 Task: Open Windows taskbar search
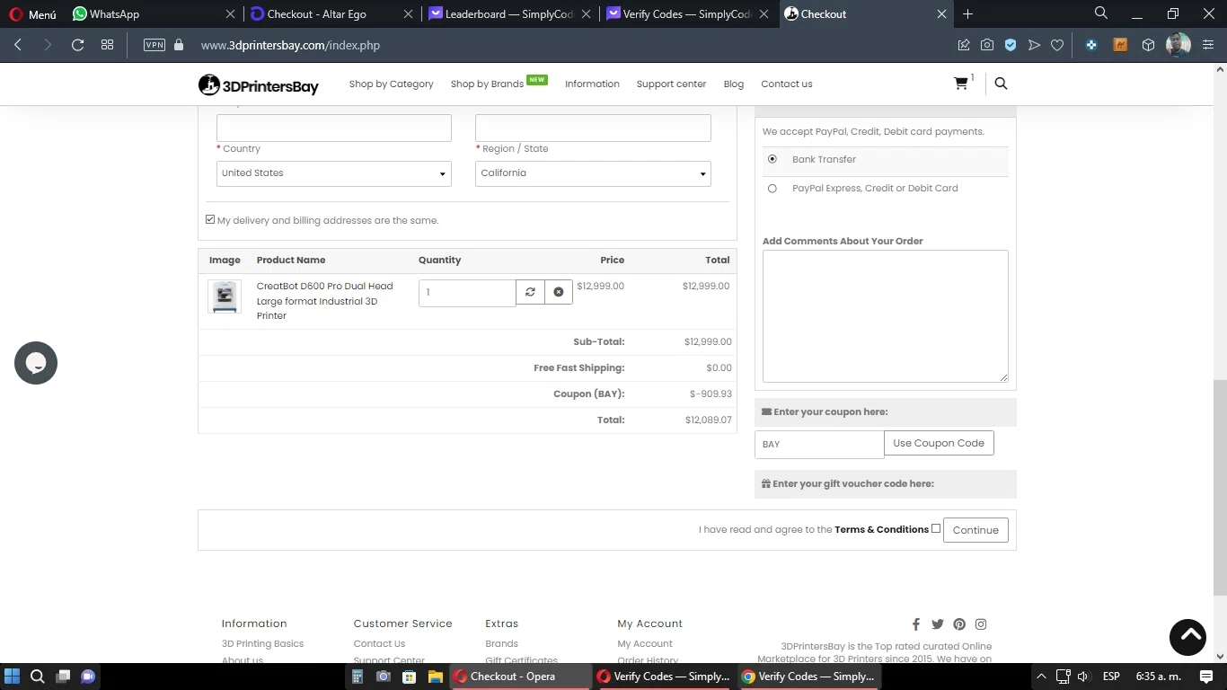coord(38,677)
